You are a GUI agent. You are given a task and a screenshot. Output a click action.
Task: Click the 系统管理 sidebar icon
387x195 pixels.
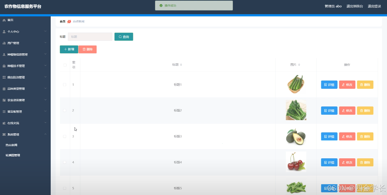(4, 135)
